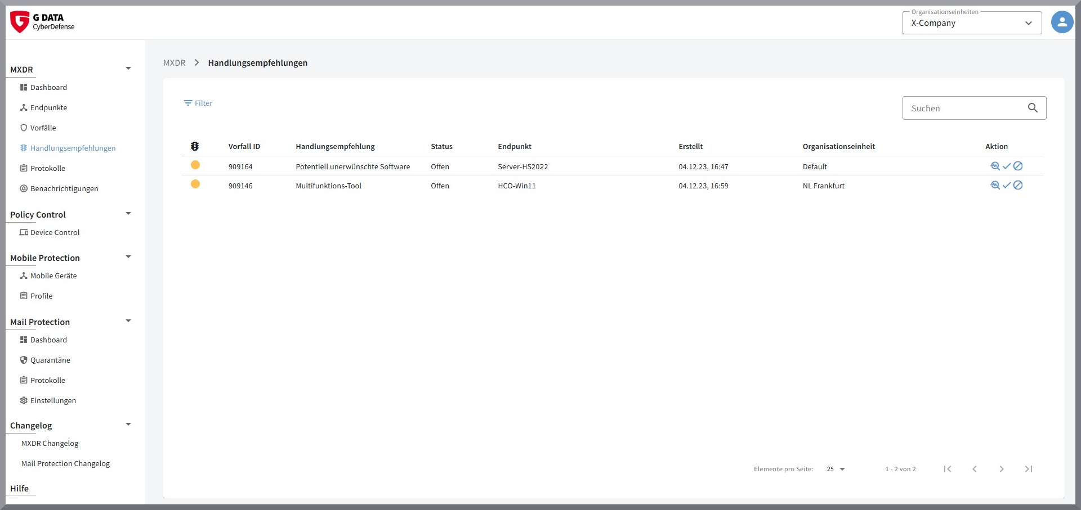Open the Elemente pro Seite 25 dropdown
Screen dimensions: 1081x510
(836, 469)
